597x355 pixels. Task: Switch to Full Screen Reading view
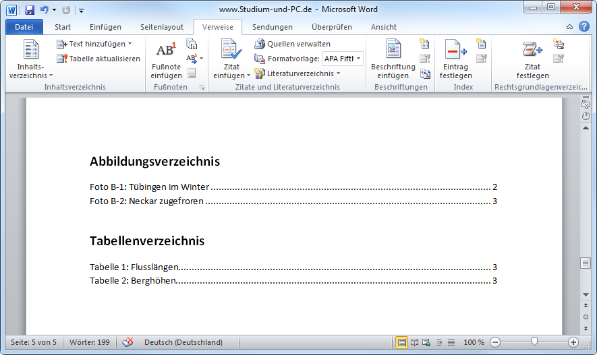[414, 342]
